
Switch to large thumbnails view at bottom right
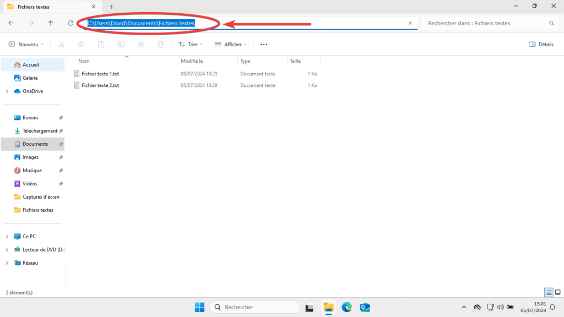(x=557, y=292)
